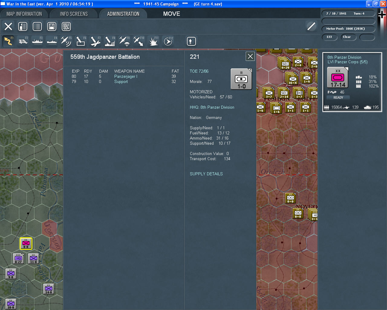Click the X icon in the administration toolbar
This screenshot has height=310, width=387.
tap(8, 26)
